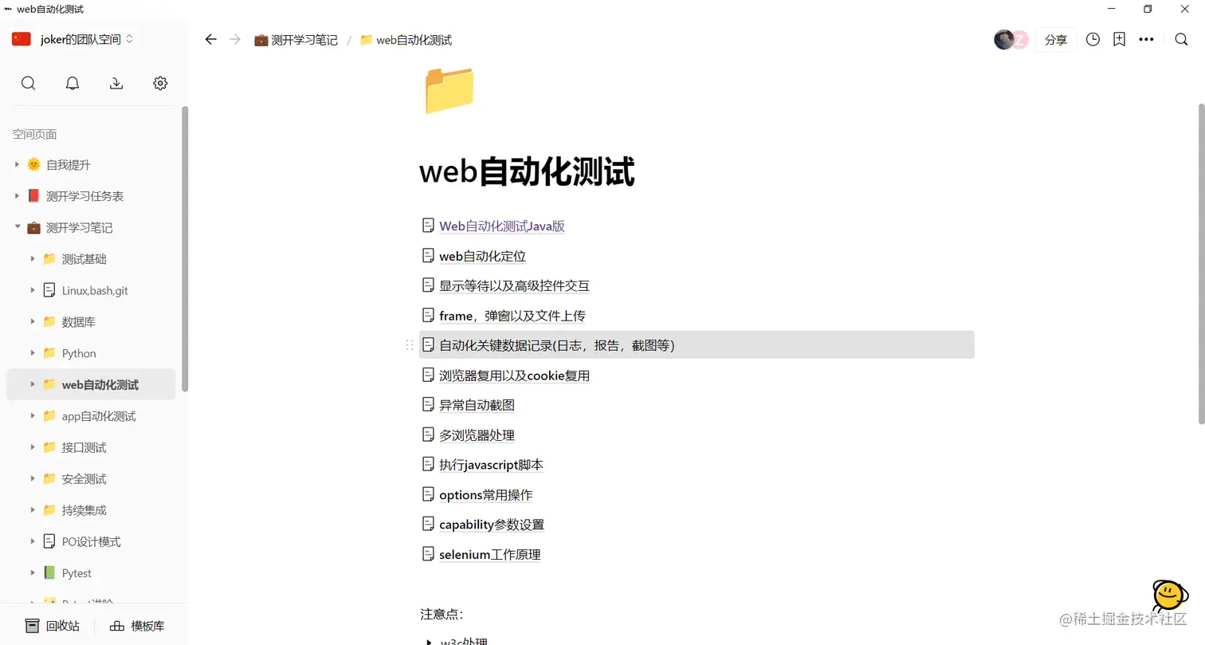Viewport: 1205px width, 645px height.
Task: Bookmark this page with the flag icon
Action: pos(1120,39)
